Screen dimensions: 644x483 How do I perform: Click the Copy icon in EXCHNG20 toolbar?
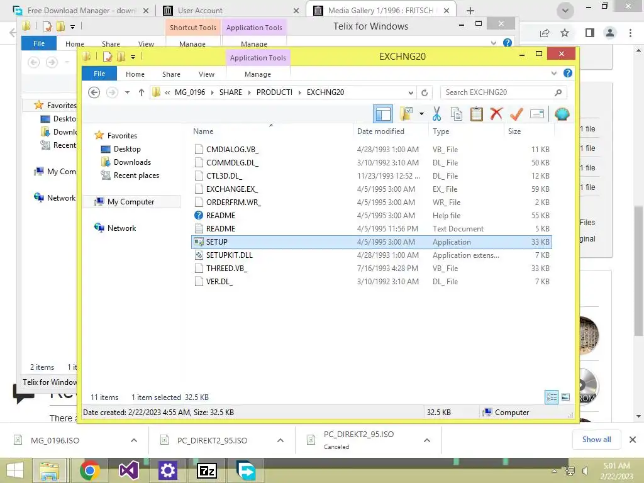point(457,114)
